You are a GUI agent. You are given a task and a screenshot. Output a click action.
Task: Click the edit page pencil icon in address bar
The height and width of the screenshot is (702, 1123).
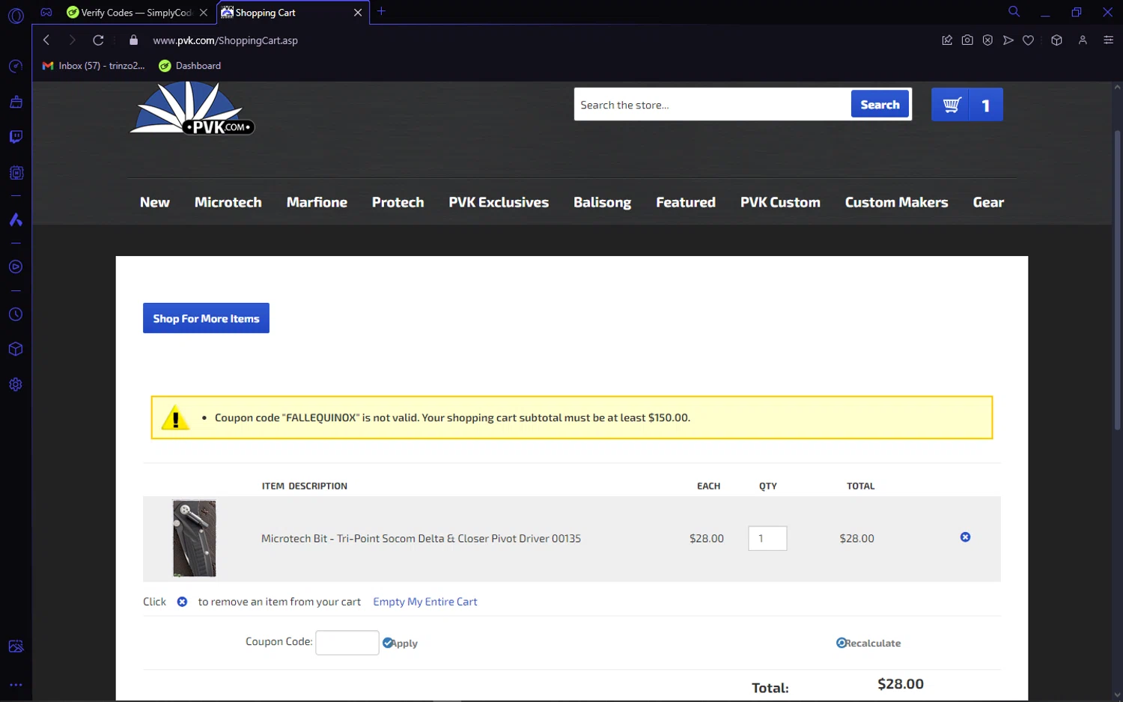[947, 40]
